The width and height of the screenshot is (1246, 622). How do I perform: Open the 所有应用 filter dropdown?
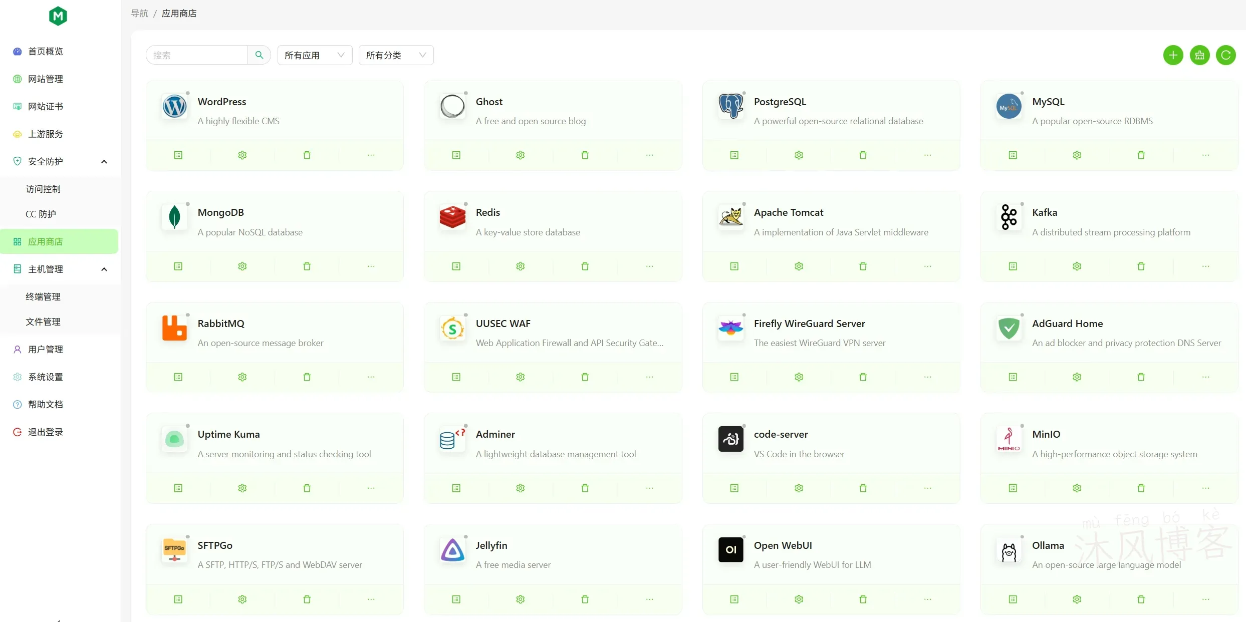315,55
